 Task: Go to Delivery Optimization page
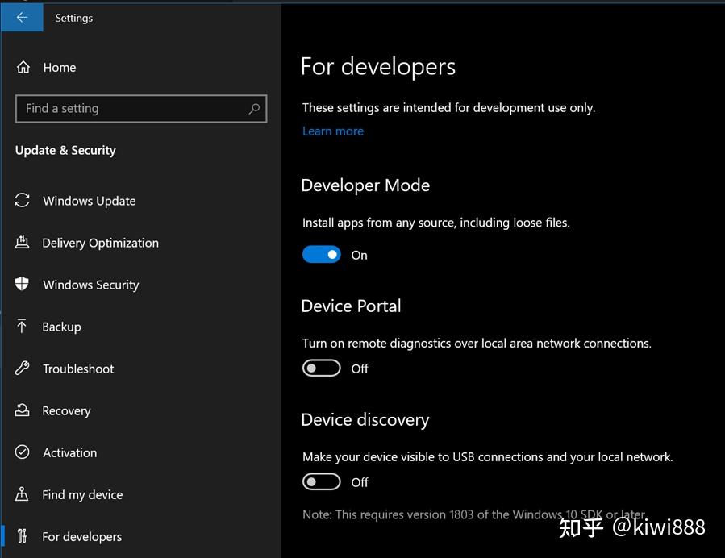[140, 243]
